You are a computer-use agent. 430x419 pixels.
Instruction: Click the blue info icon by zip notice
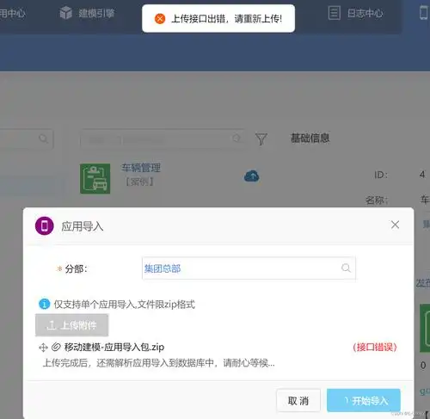tap(44, 304)
